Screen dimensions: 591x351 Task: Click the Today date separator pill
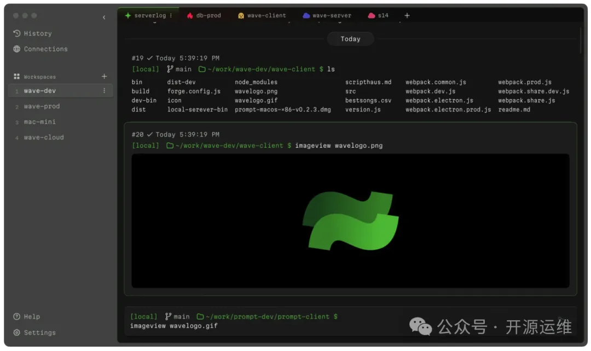click(x=350, y=39)
